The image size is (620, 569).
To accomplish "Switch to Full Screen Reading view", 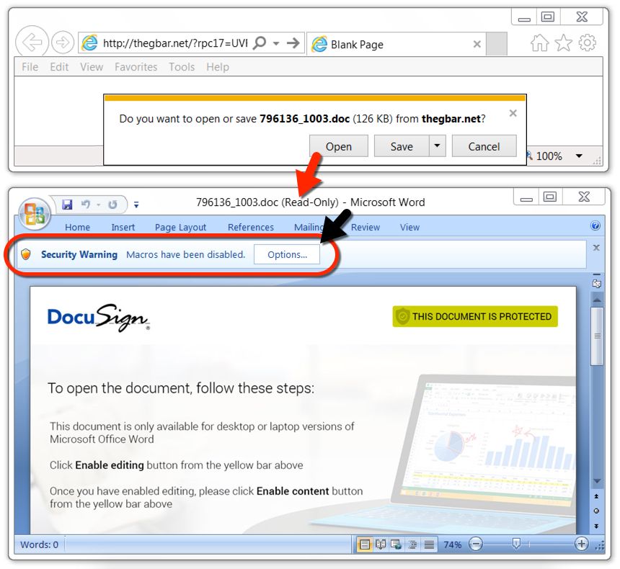I will [381, 545].
